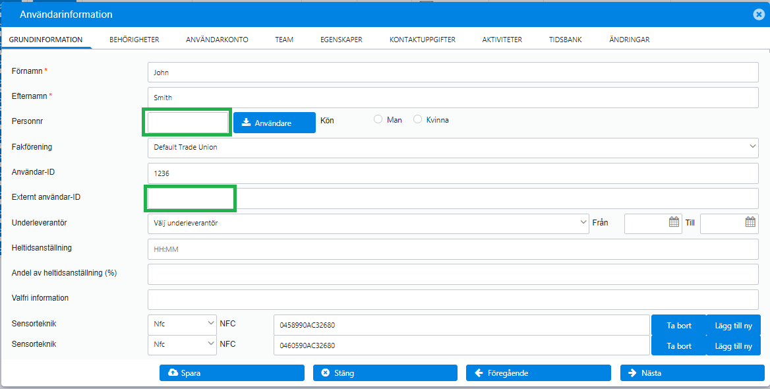Go to the Team tab
The height and width of the screenshot is (389, 770).
pos(284,40)
